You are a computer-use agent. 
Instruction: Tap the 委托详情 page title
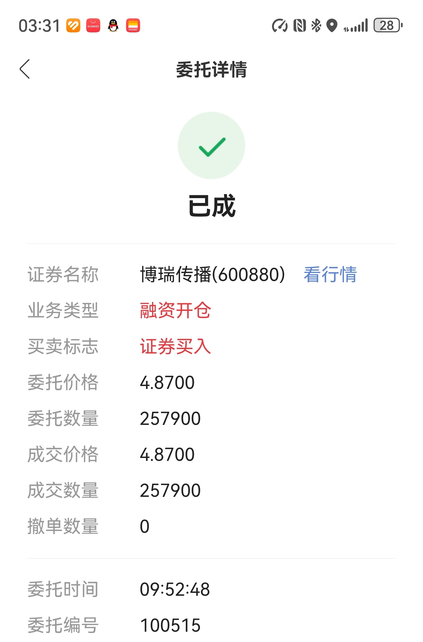point(212,69)
